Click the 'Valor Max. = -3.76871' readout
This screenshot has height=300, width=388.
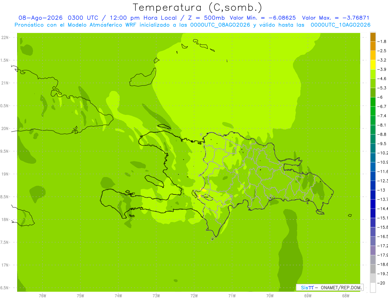[x=336, y=18]
